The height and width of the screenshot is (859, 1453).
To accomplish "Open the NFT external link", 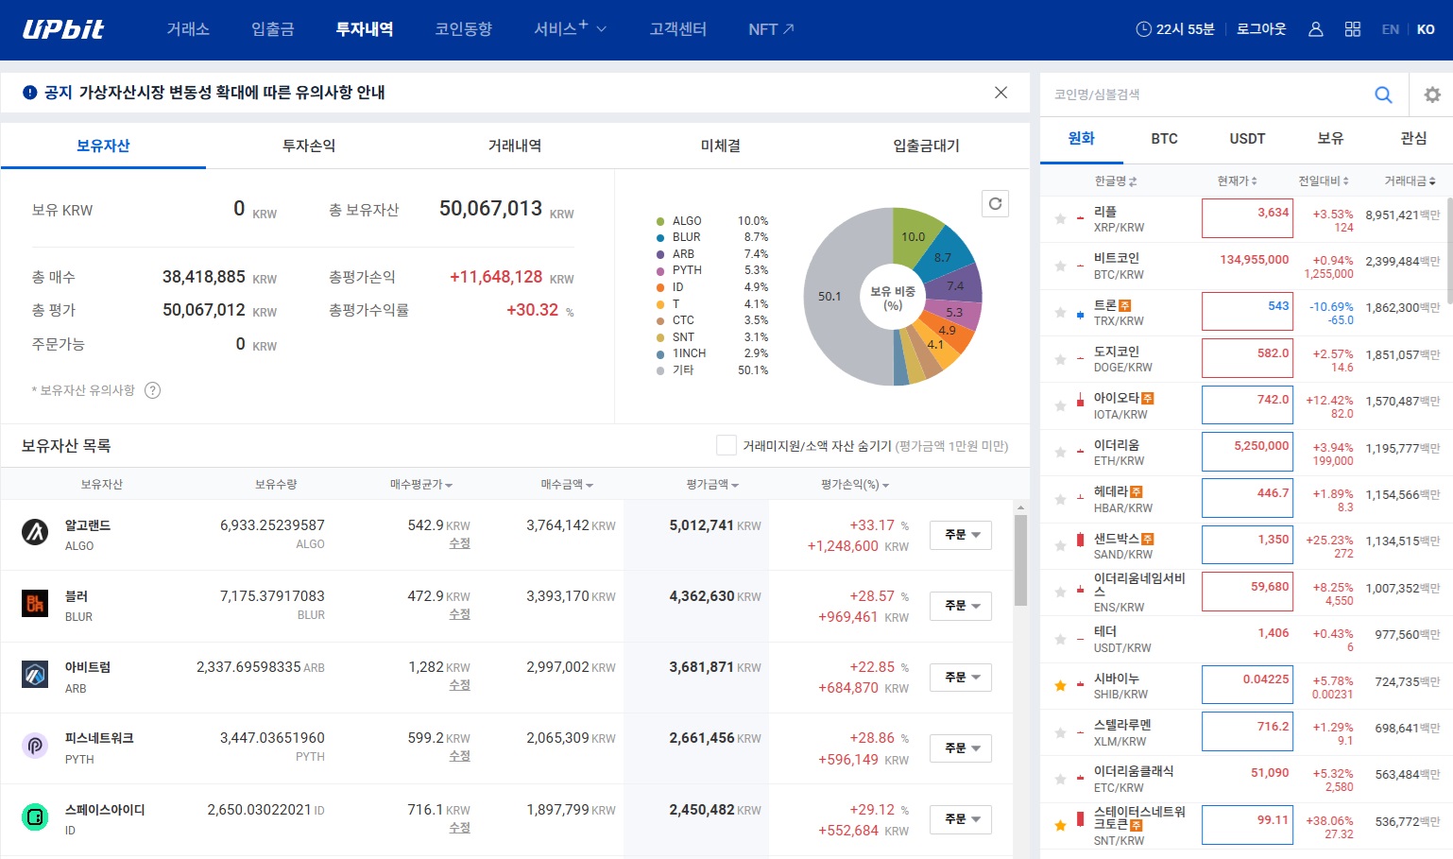I will pos(771,29).
